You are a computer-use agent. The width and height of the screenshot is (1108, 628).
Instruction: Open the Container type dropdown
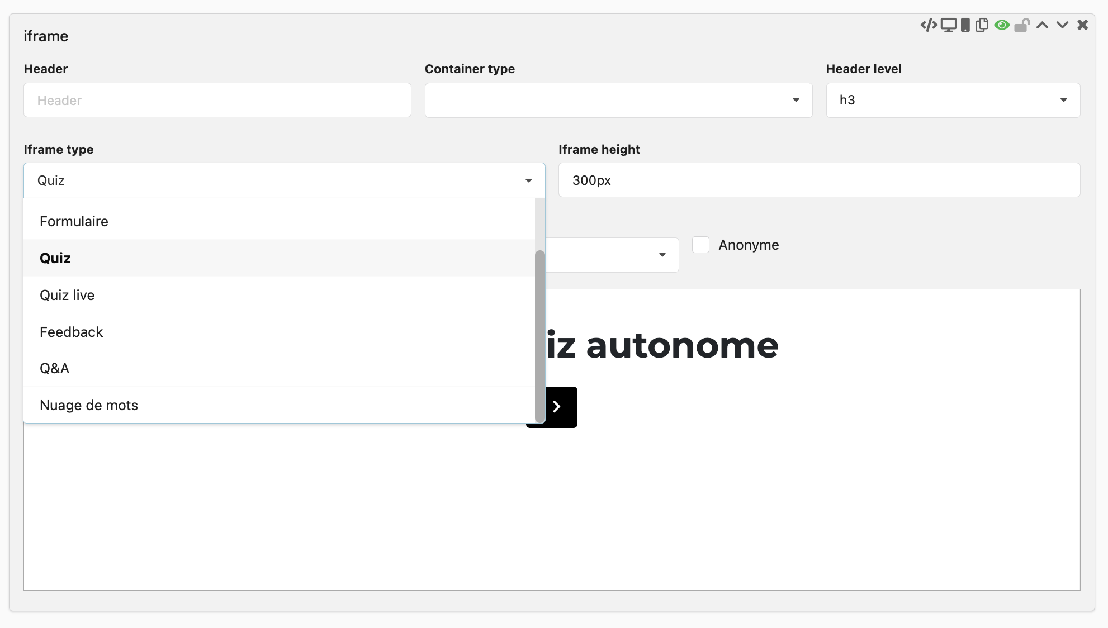[618, 101]
